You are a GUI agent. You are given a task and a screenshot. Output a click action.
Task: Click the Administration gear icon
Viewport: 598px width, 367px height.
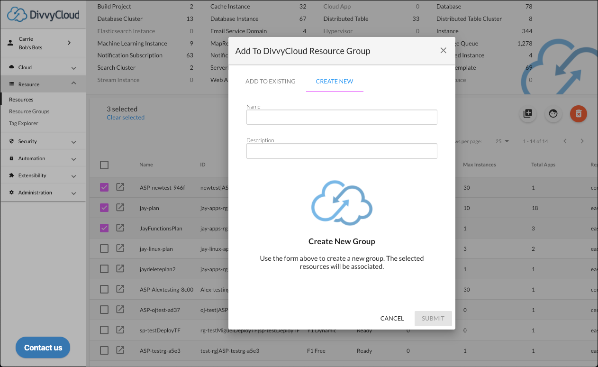12,193
